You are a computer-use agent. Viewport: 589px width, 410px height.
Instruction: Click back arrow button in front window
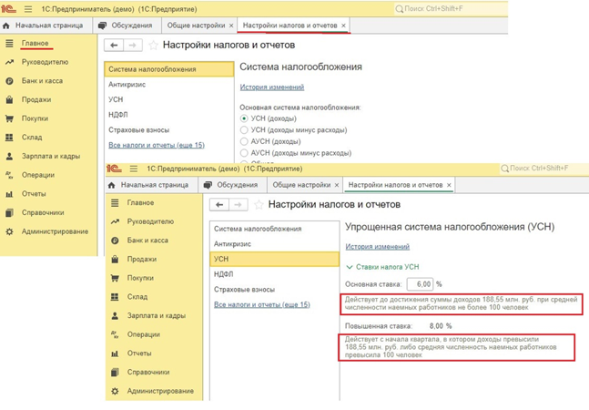219,205
